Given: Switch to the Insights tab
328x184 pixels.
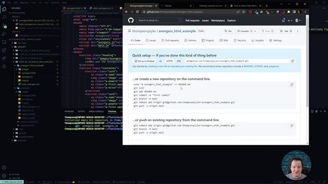Looking at the screenshot, I should pos(257,40).
